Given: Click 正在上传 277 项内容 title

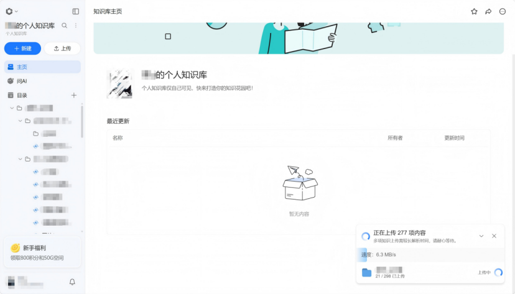Looking at the screenshot, I should tap(399, 232).
